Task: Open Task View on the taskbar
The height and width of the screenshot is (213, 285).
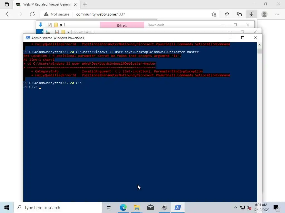Action: pos(109,207)
